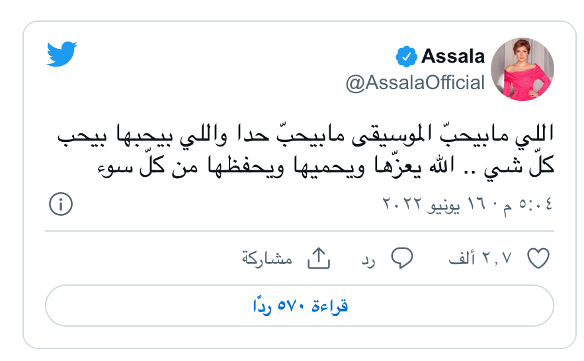Screen dimensions: 584x361
Task: Open the @AssalaOfficial handle link
Action: click(415, 83)
